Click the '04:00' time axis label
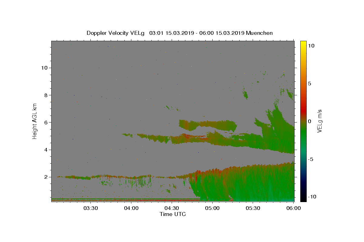This screenshot has width=364, height=242. click(x=131, y=208)
